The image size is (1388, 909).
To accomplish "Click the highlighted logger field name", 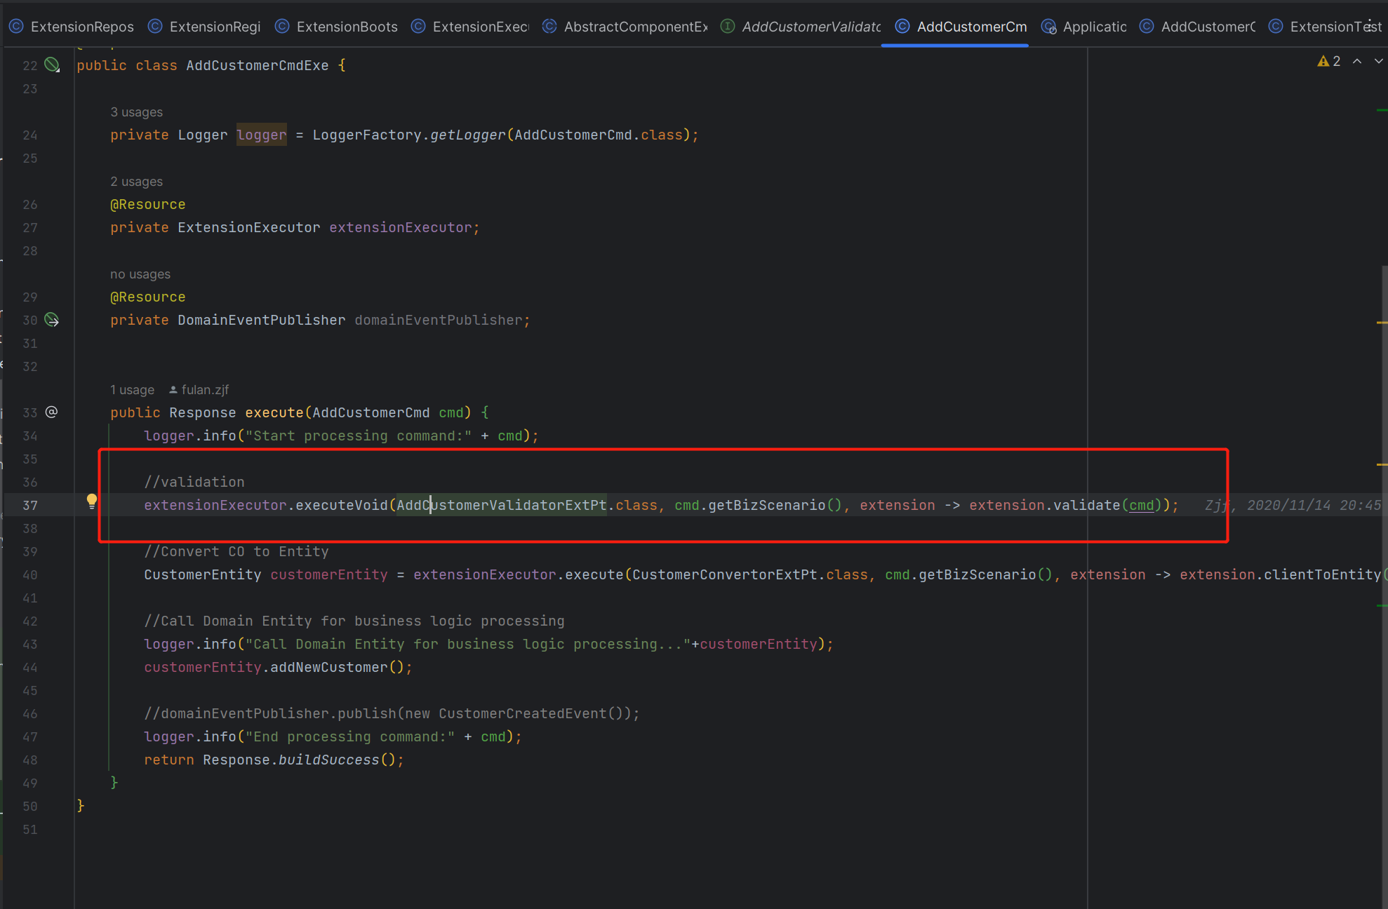I will coord(262,135).
